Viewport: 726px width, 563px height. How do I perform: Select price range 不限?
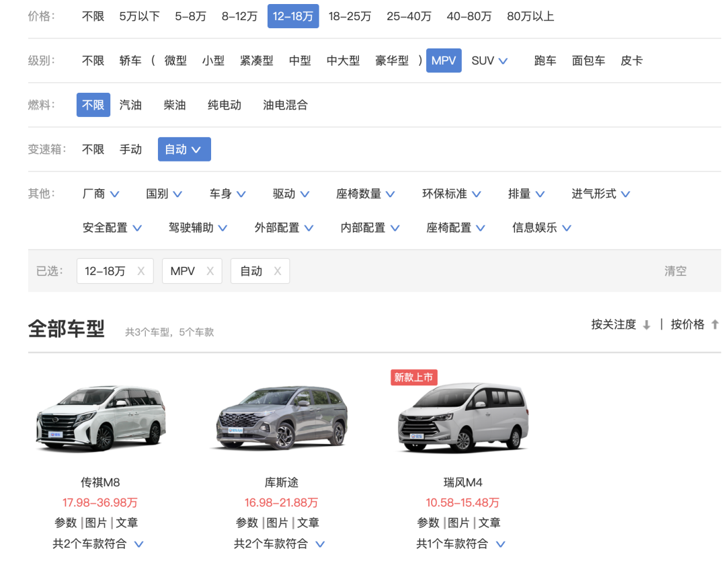(x=93, y=16)
